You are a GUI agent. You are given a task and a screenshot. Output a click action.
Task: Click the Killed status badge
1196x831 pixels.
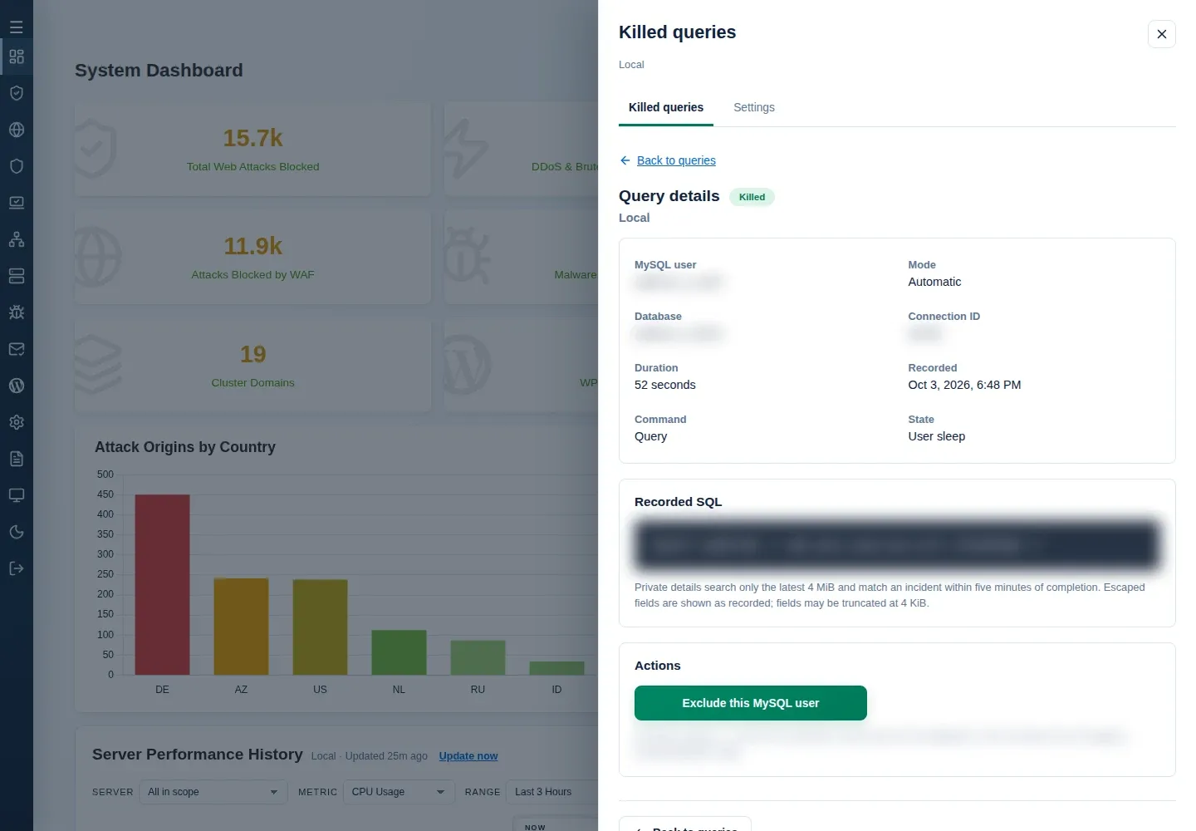pyautogui.click(x=752, y=197)
